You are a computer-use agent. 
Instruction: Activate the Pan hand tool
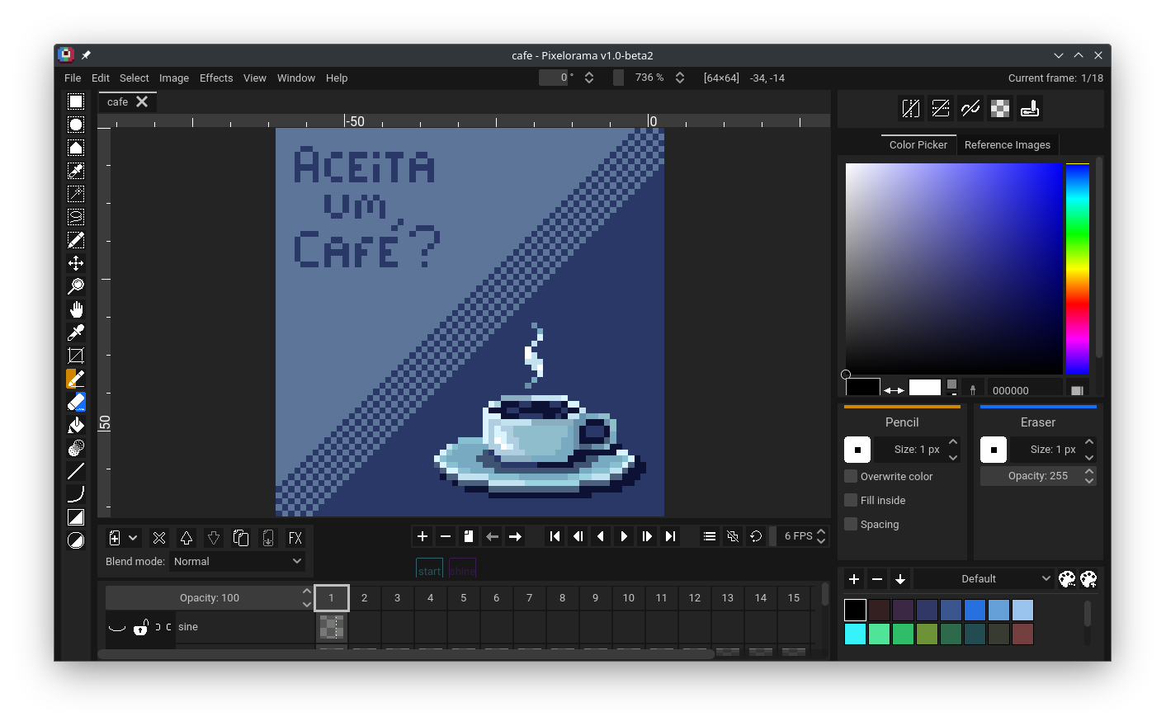(76, 309)
